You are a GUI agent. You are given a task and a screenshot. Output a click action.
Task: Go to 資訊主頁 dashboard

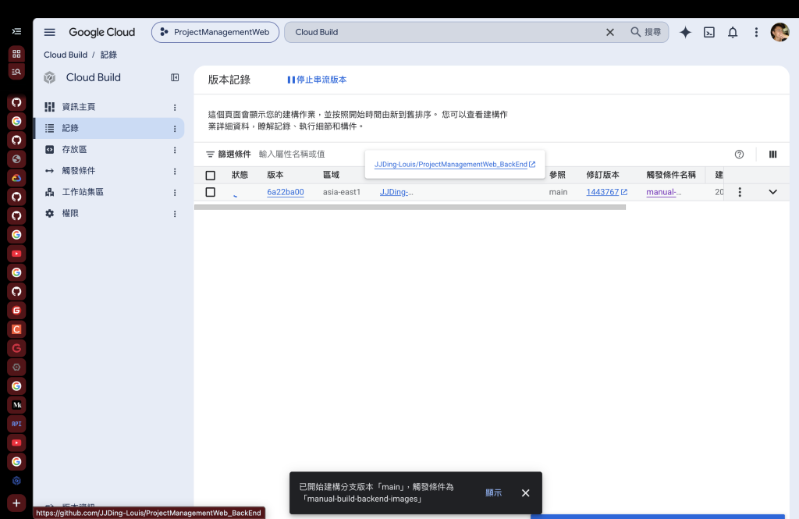coord(79,107)
